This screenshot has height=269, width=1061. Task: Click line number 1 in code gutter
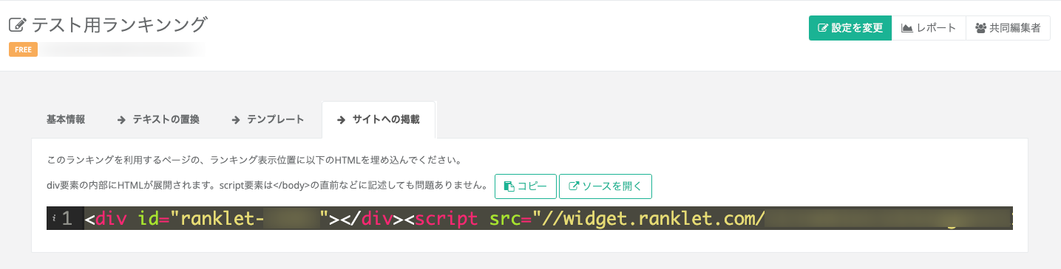[x=67, y=218]
